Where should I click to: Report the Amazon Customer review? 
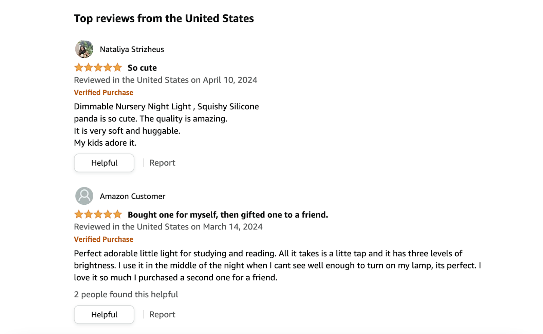(162, 314)
